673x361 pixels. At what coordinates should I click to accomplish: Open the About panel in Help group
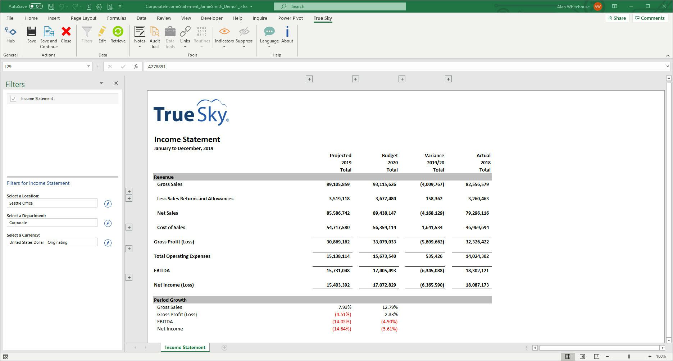coord(287,35)
